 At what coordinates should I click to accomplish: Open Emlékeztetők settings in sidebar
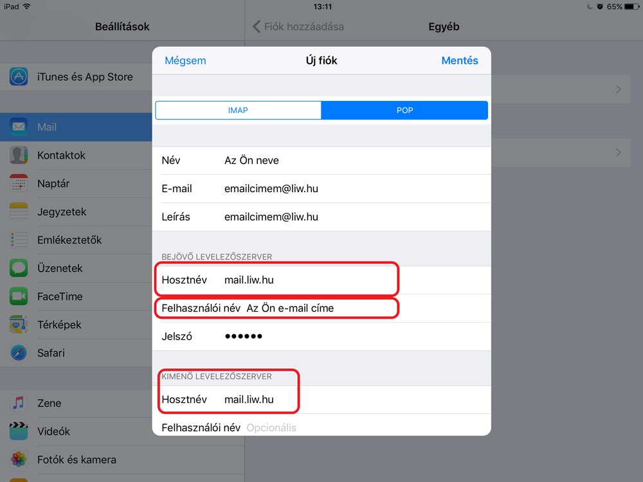pyautogui.click(x=69, y=240)
